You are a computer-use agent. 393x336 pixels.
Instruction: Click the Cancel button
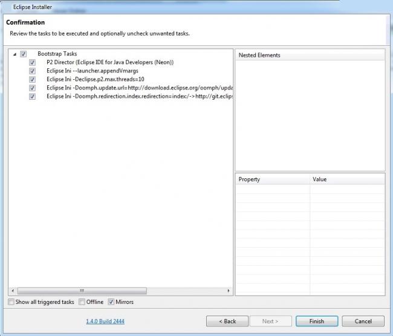tap(363, 321)
